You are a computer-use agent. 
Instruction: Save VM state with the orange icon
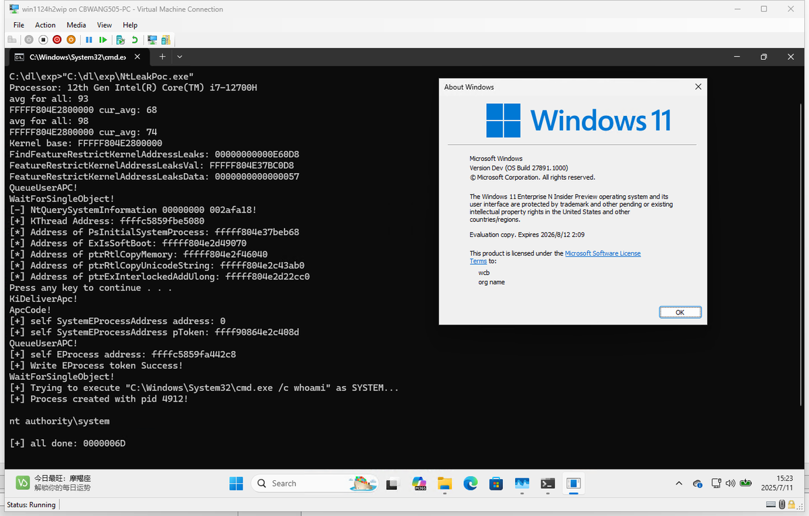(71, 40)
